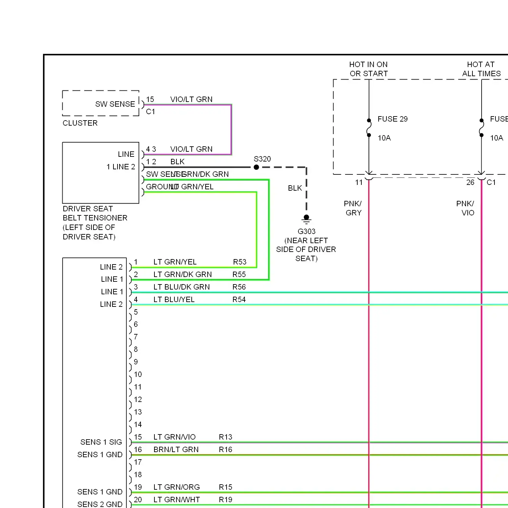The image size is (508, 508).
Task: Click connector pin number 17
Action: (x=138, y=462)
